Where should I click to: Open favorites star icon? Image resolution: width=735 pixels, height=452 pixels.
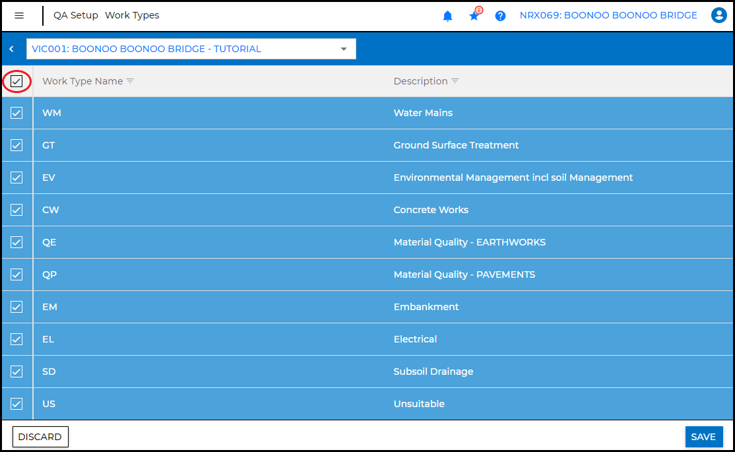474,15
